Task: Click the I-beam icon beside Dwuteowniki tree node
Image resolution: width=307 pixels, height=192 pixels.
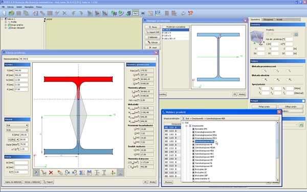Action: (x=190, y=126)
